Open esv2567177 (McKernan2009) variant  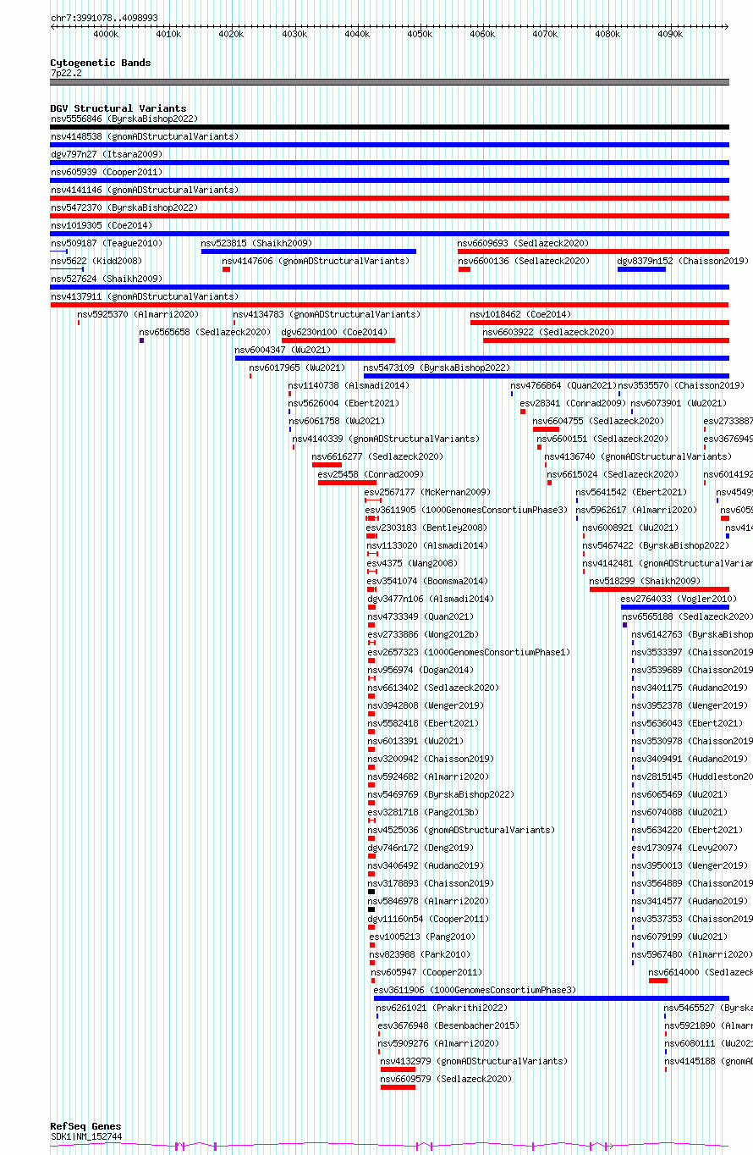(428, 493)
